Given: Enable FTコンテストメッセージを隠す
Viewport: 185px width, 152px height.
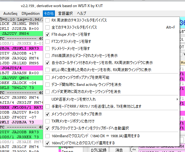Looking at the screenshot, I should (111, 42).
